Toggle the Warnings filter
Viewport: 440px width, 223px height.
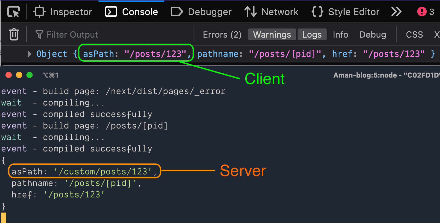pos(272,34)
